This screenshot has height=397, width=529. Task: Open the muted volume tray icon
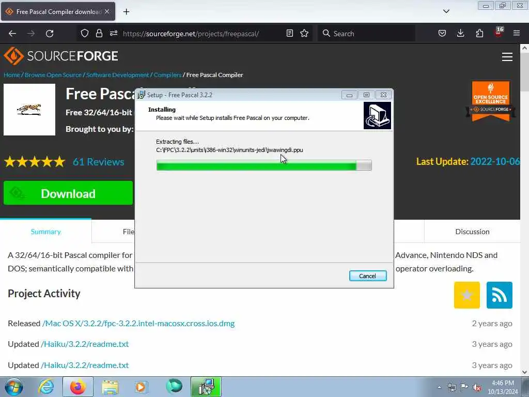coord(477,387)
